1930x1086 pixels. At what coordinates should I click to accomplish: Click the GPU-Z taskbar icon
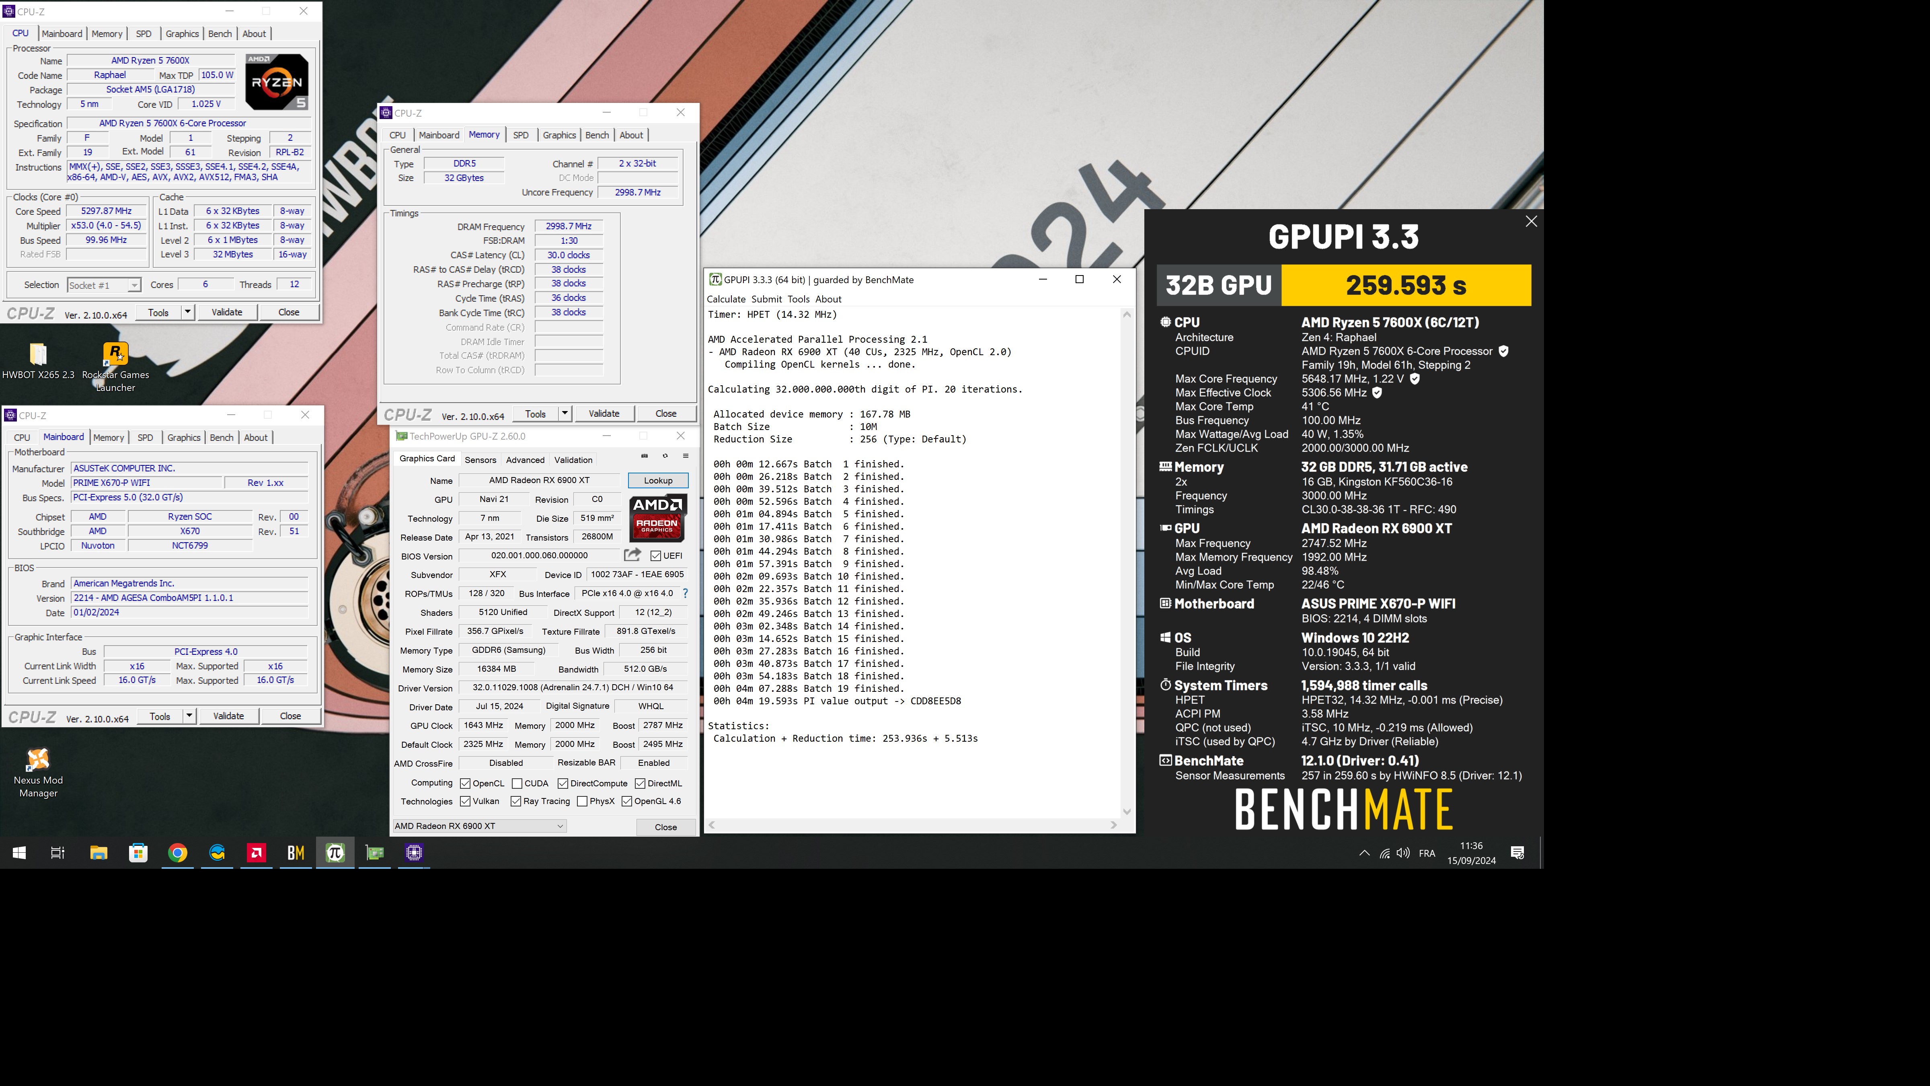(375, 852)
